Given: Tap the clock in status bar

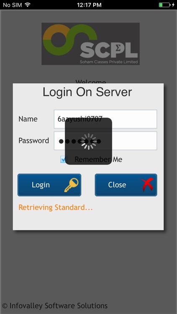Looking at the screenshot, I should pyautogui.click(x=89, y=5).
